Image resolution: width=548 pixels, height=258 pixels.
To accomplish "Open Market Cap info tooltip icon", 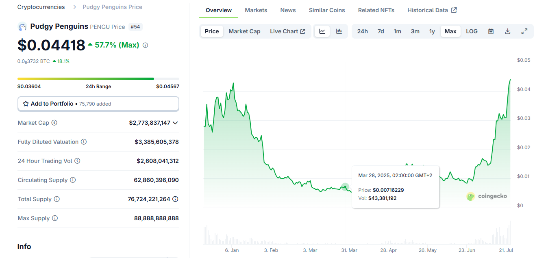I will pos(54,123).
